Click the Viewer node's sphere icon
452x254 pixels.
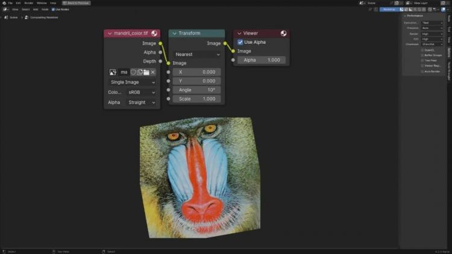(x=284, y=34)
